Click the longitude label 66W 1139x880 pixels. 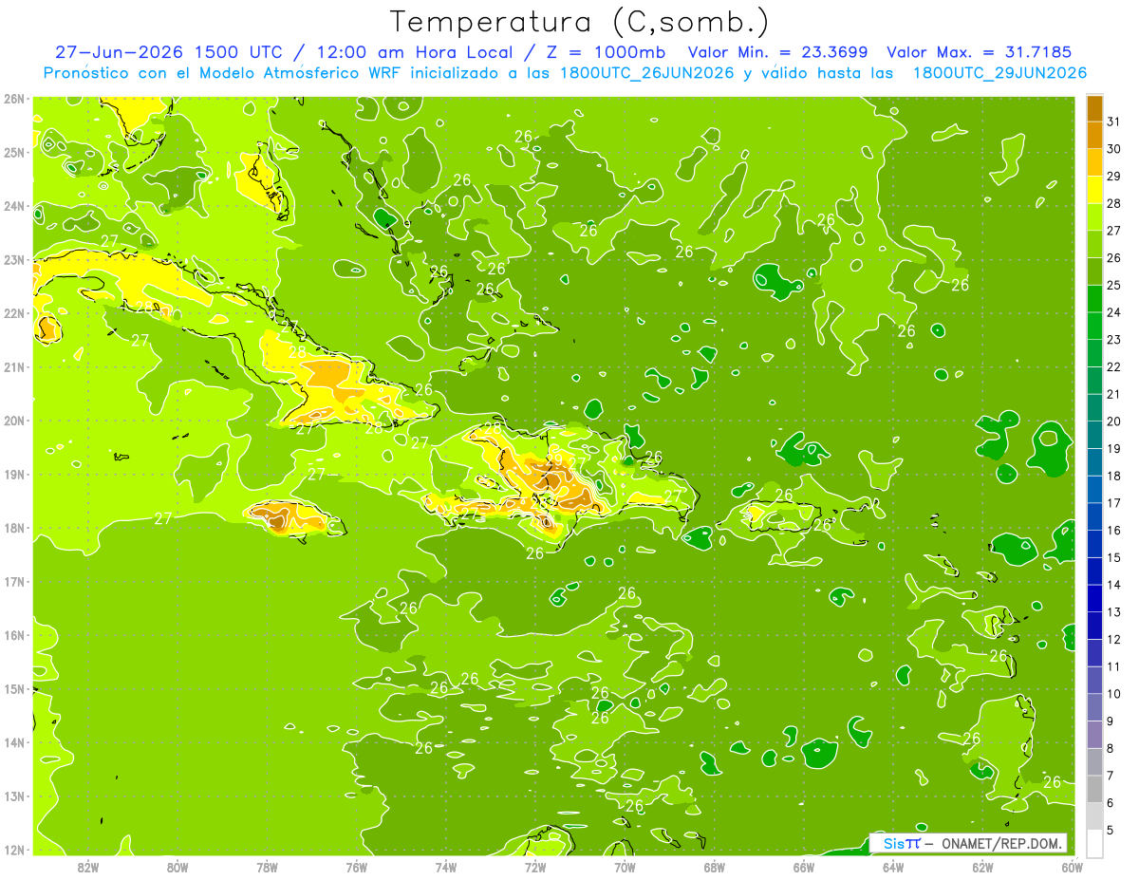click(x=804, y=867)
